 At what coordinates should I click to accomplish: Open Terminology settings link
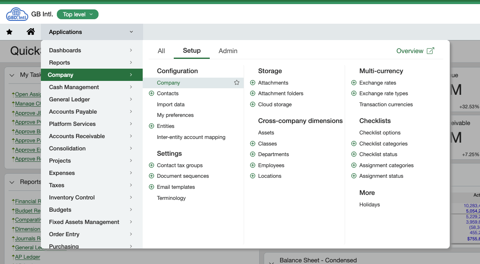pyautogui.click(x=171, y=198)
